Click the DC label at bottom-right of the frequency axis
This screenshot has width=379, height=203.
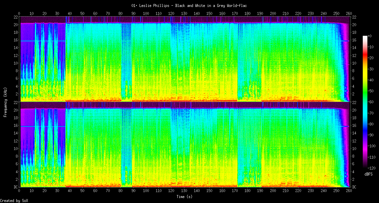[354, 187]
